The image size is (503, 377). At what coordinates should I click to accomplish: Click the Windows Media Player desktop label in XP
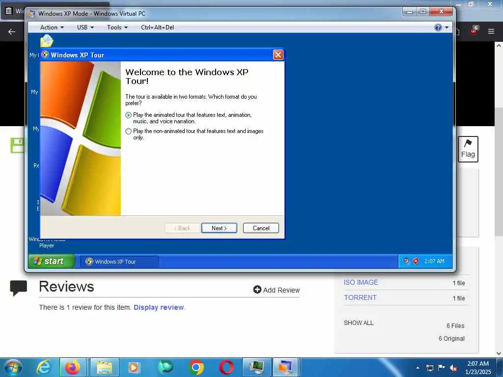pos(47,242)
